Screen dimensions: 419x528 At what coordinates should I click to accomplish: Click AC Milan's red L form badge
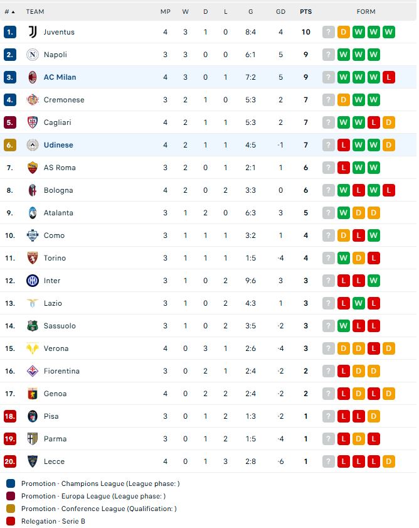tap(389, 77)
